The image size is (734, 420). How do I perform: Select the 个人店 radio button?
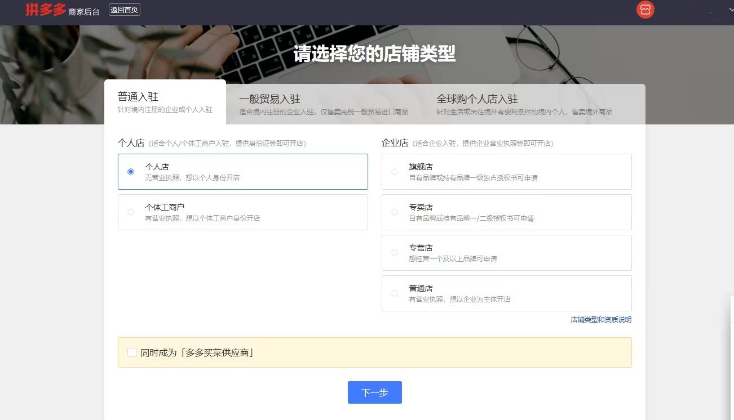point(131,172)
